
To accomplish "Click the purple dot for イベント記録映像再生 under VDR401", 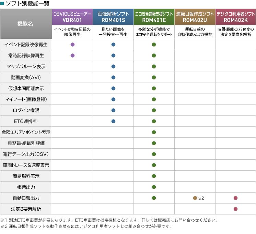I will [72, 45].
